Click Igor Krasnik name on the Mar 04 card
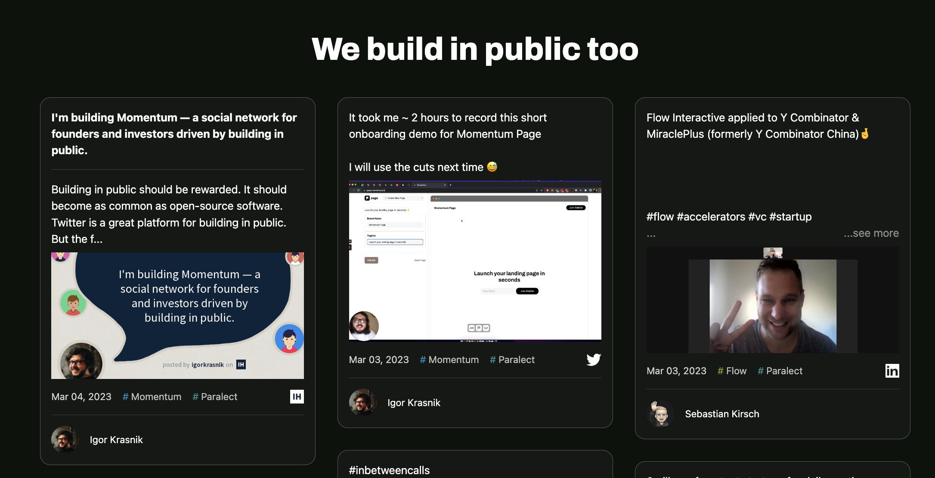The height and width of the screenshot is (478, 935). click(x=116, y=440)
